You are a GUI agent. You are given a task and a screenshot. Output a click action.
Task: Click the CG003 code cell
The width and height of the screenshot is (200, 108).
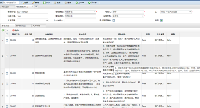tap(16, 96)
